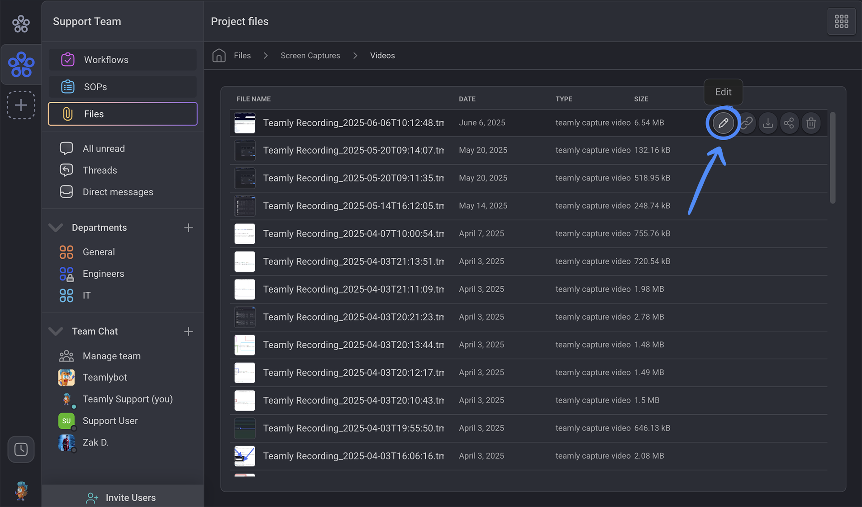The image size is (862, 507).
Task: Copy link icon for 2025-06-06 recording
Action: click(x=746, y=123)
